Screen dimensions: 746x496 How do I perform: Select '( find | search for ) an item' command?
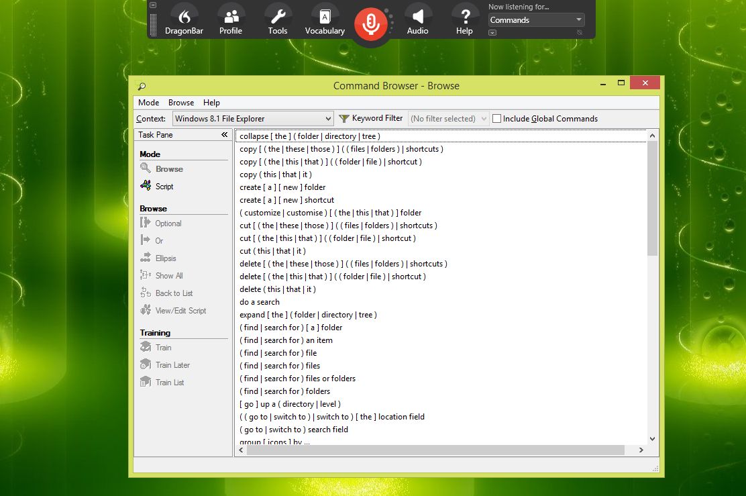point(441,340)
